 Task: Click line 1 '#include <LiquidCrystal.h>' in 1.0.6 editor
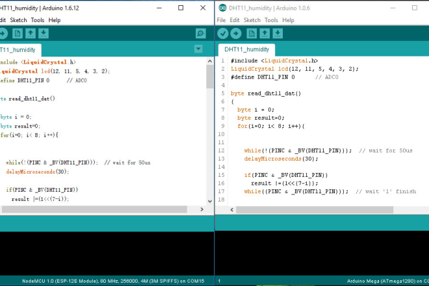274,60
